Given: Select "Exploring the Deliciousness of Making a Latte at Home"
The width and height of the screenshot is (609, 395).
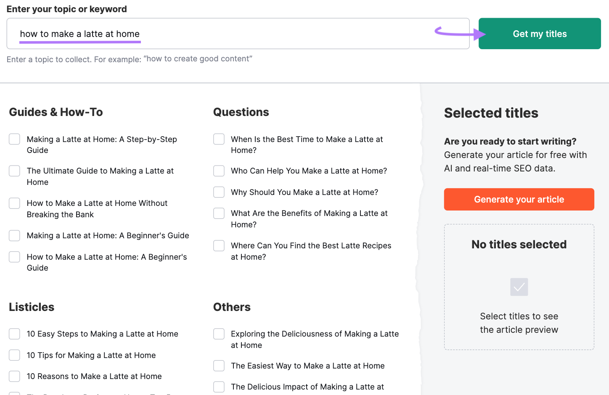Looking at the screenshot, I should (x=219, y=334).
